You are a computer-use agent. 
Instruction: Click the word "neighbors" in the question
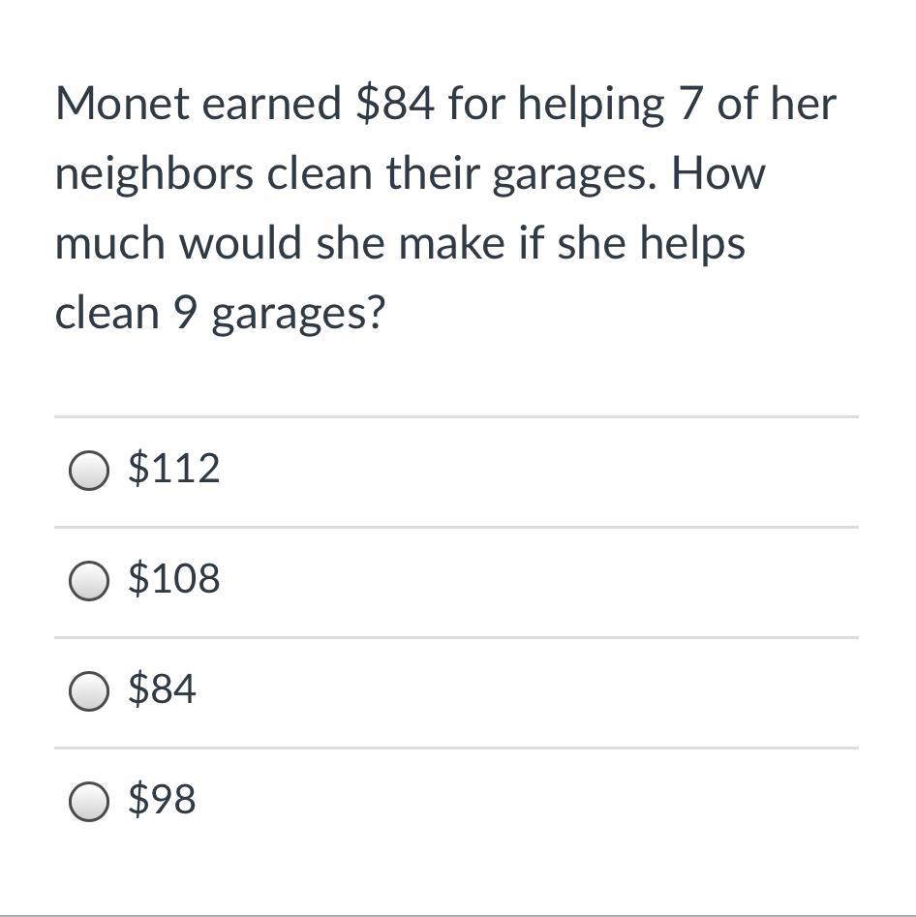click(x=154, y=174)
